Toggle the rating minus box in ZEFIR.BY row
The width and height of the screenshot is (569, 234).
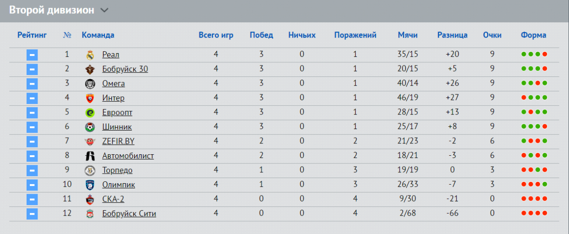click(32, 141)
